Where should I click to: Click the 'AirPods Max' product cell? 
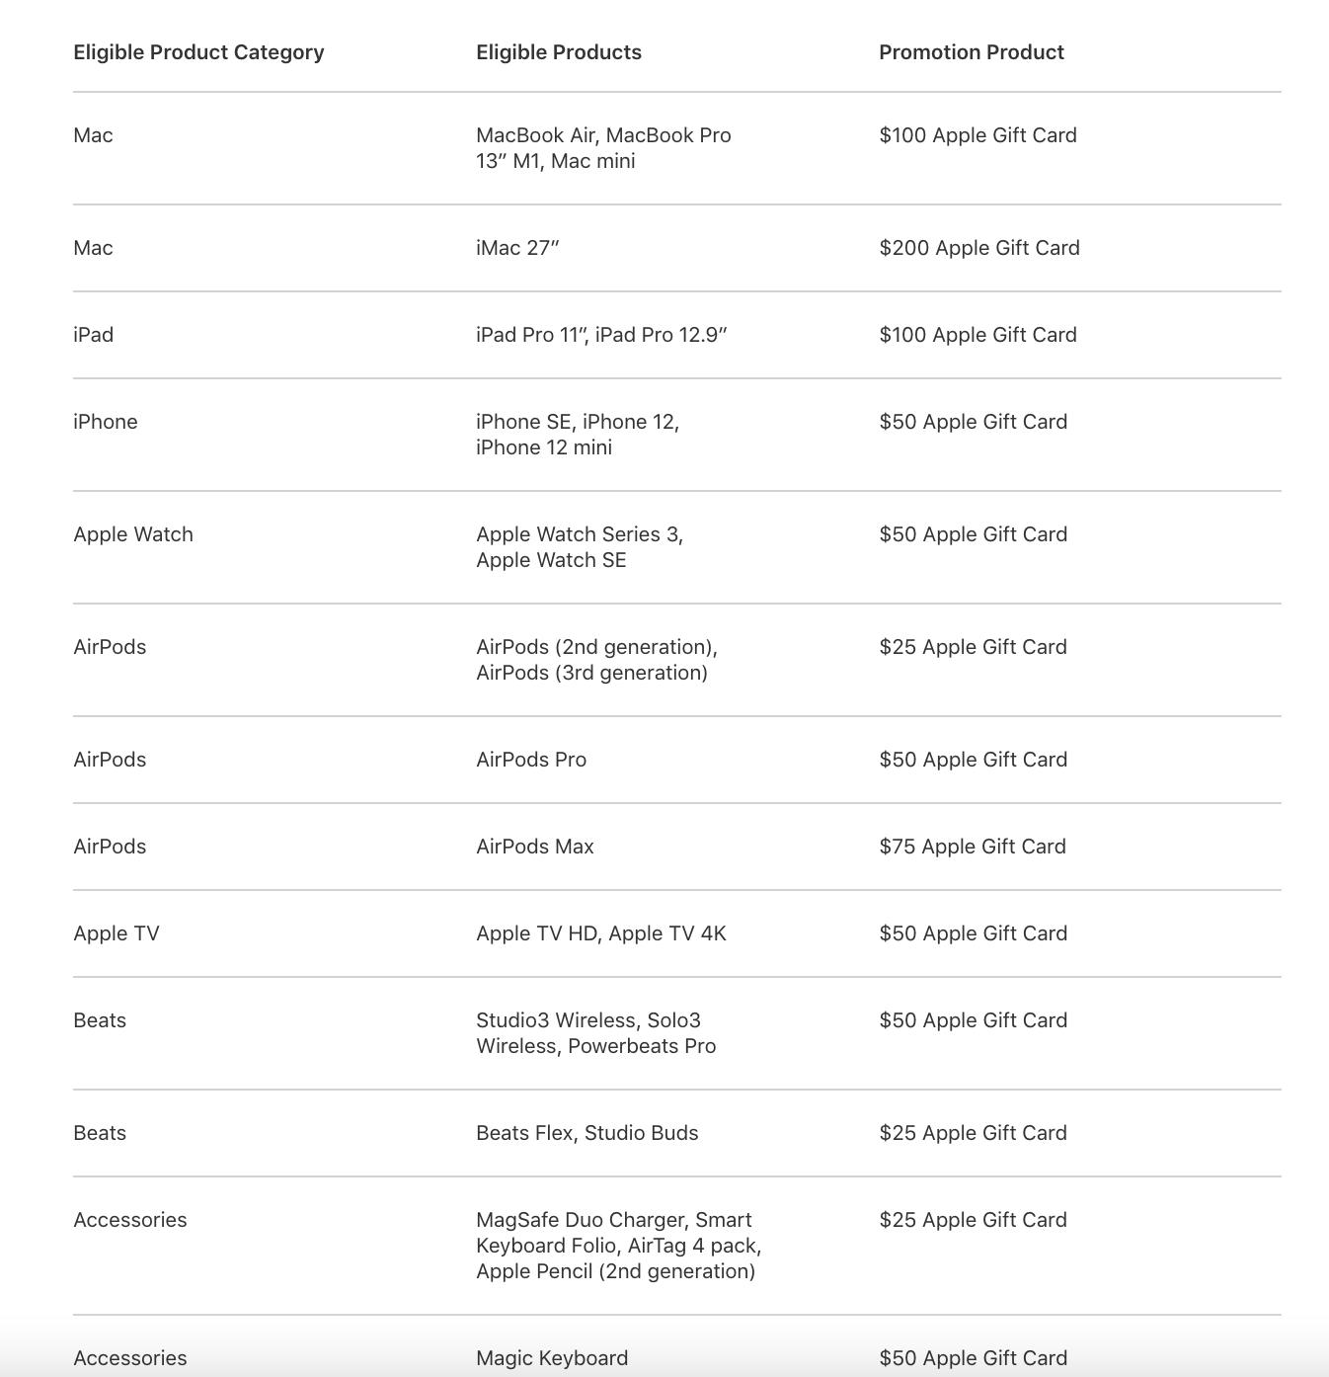coord(535,847)
